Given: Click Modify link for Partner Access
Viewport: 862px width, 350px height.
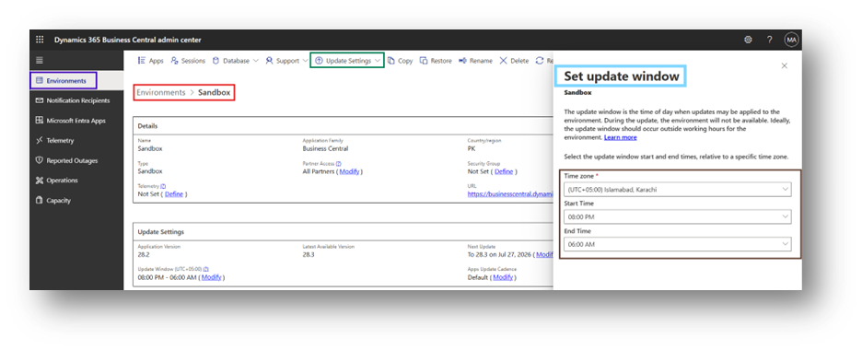Looking at the screenshot, I should click(349, 171).
